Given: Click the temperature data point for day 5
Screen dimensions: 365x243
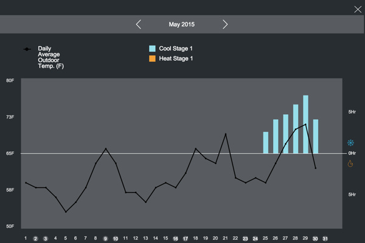Looking at the screenshot, I should pos(66,212).
